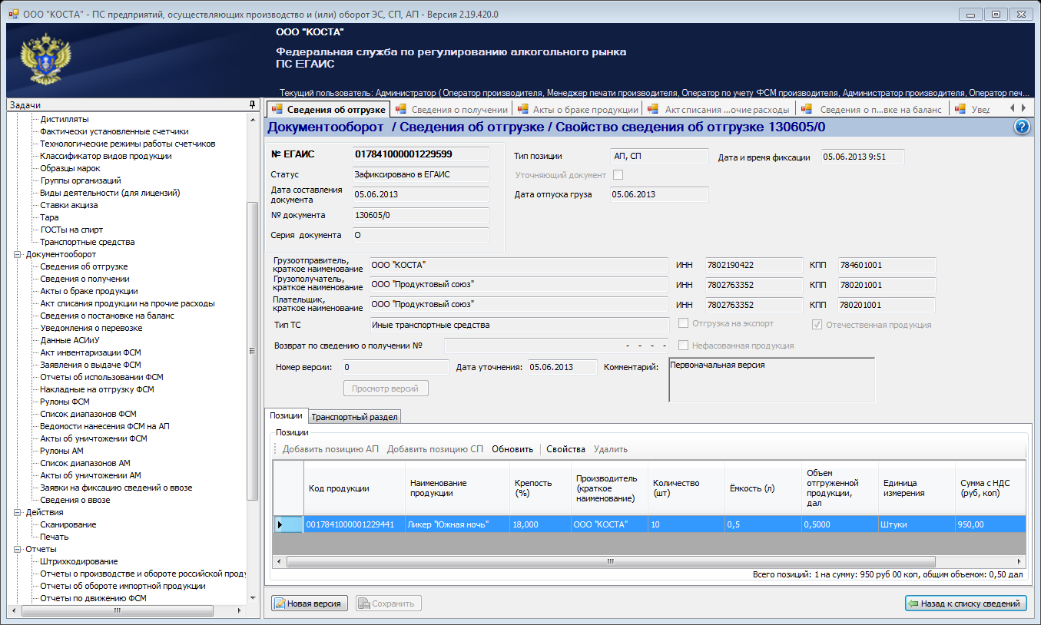This screenshot has height=625, width=1041.
Task: Open Акты о браке продукции in the task tree
Action: click(x=89, y=291)
